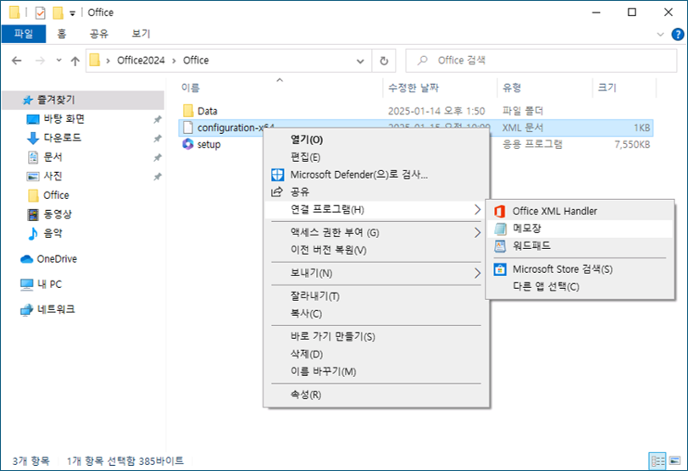Switch to details view in status bar
This screenshot has height=471, width=688.
pos(657,462)
